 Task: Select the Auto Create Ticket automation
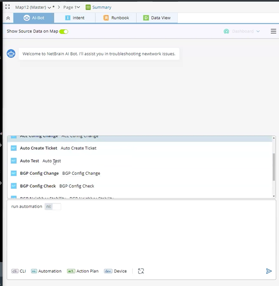tap(140, 148)
